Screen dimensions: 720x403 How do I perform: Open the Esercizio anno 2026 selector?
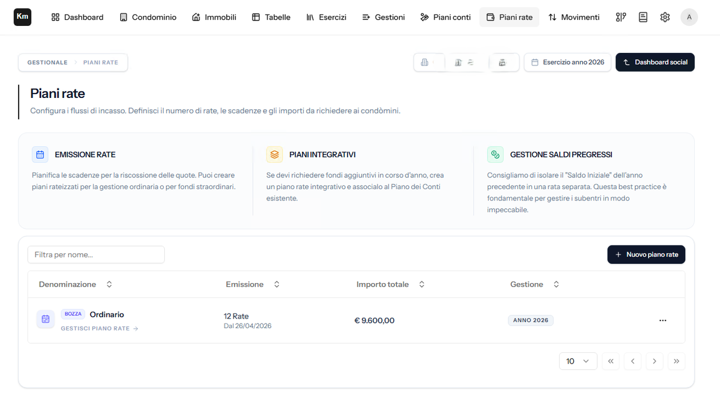tap(568, 62)
